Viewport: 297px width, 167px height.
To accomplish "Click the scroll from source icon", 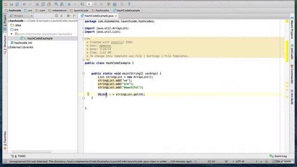I will coord(56,16).
